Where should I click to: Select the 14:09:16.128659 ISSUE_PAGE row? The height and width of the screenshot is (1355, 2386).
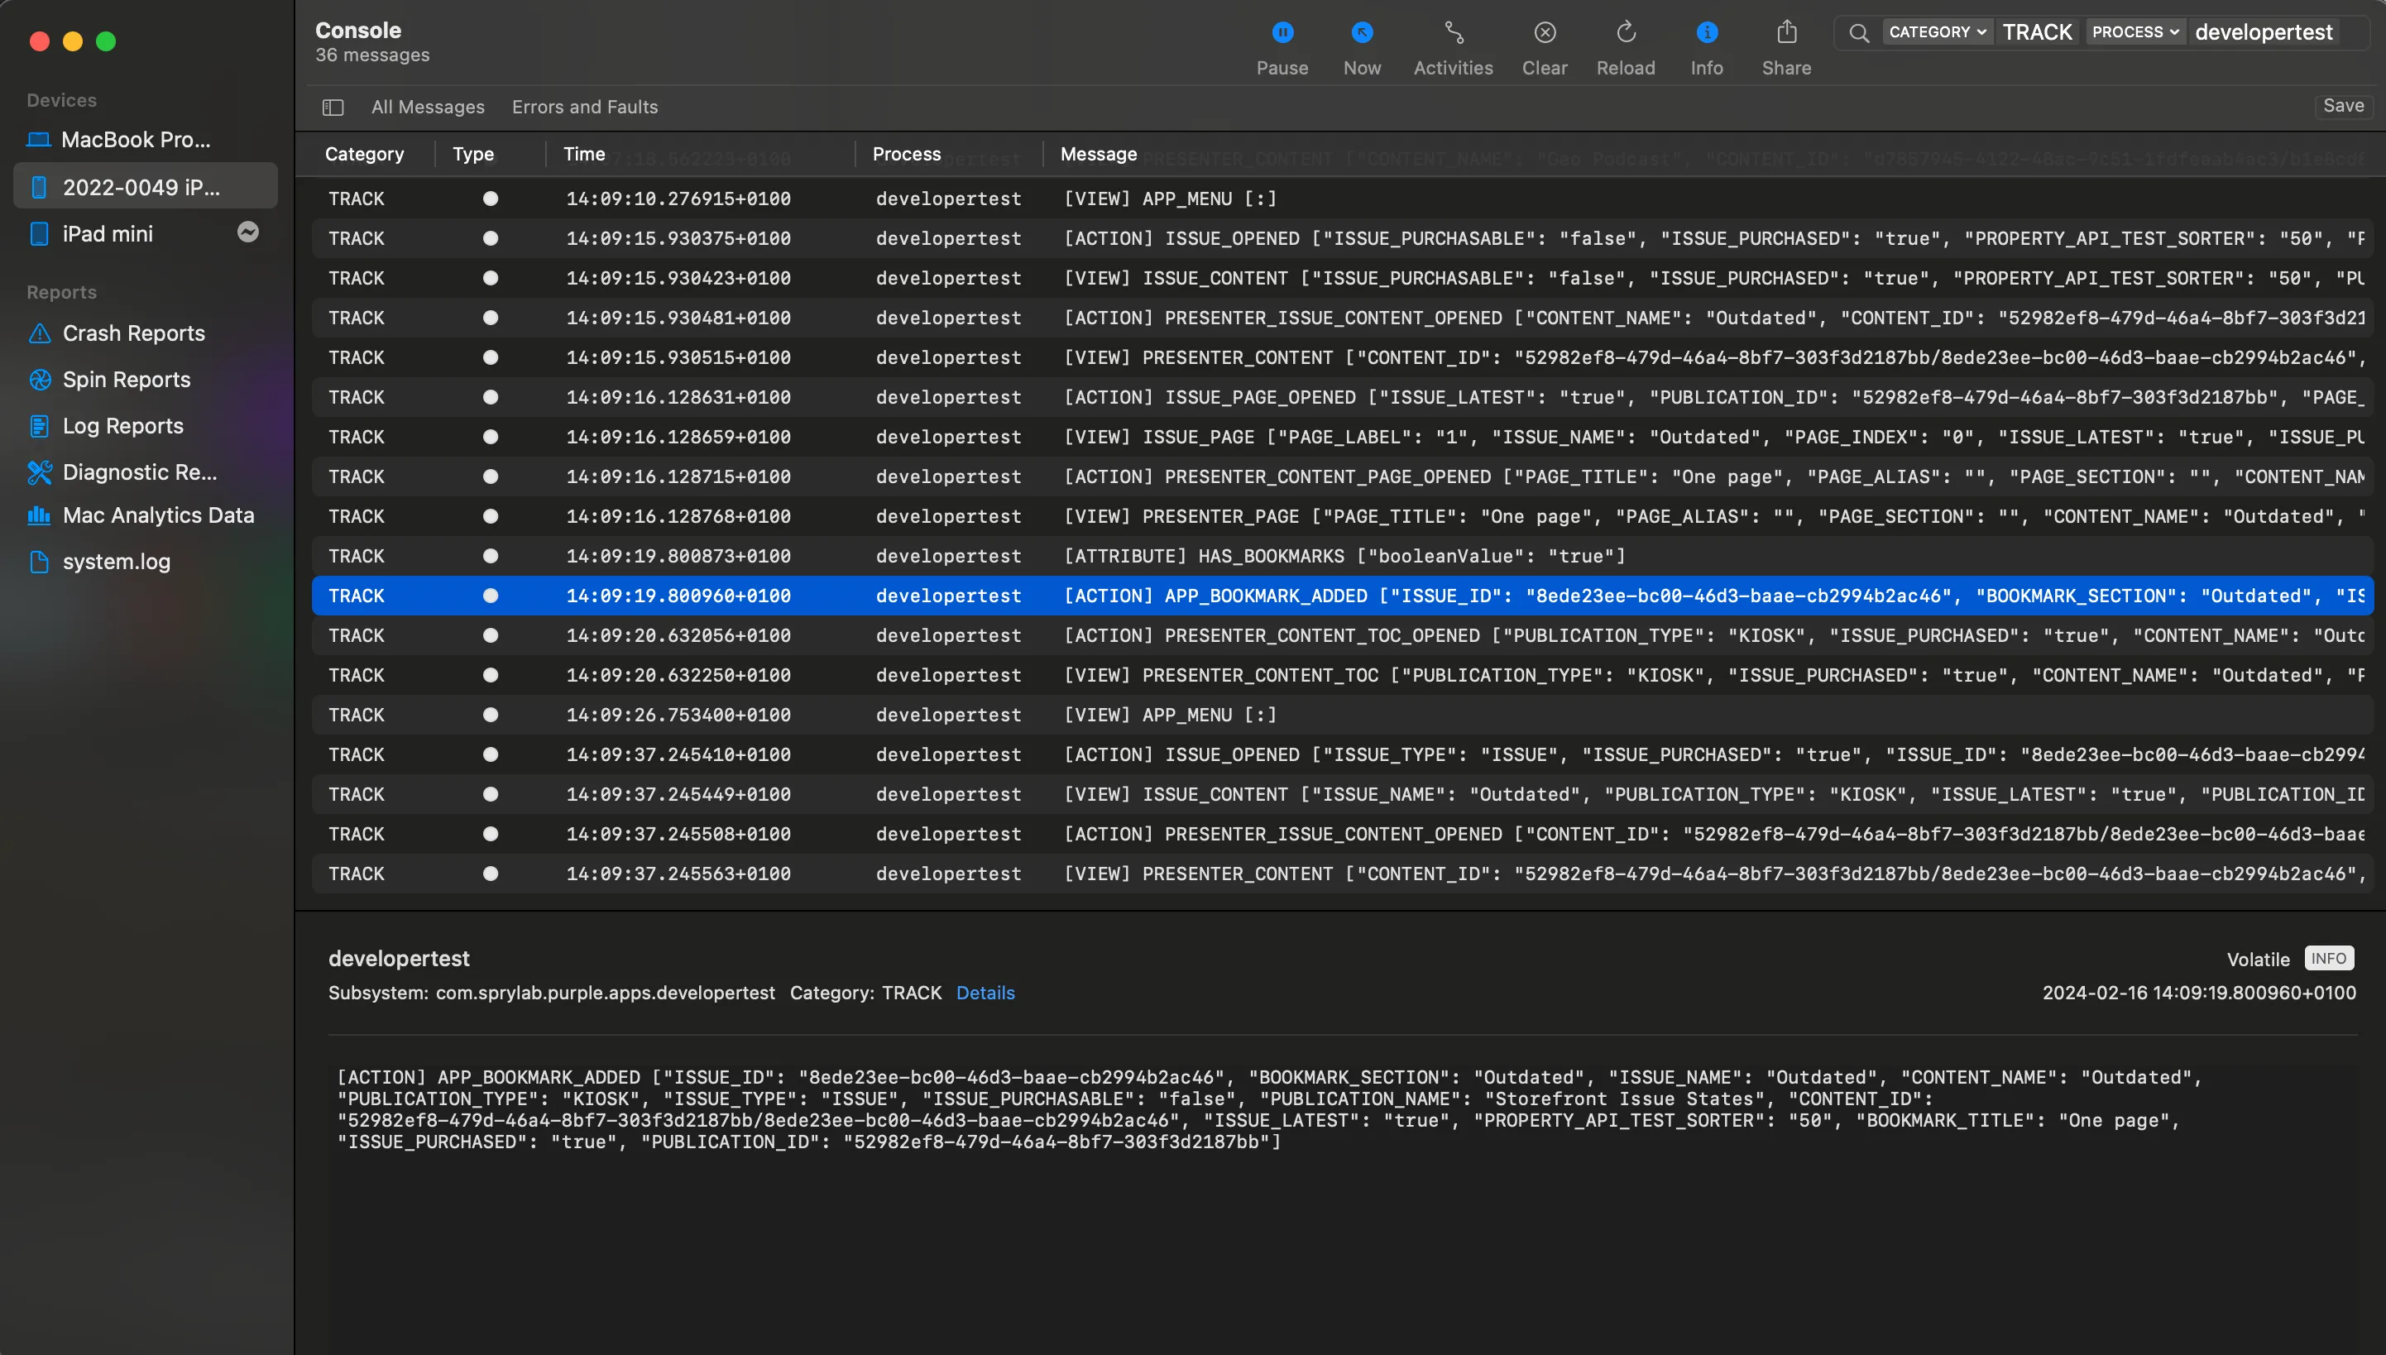click(x=1342, y=437)
